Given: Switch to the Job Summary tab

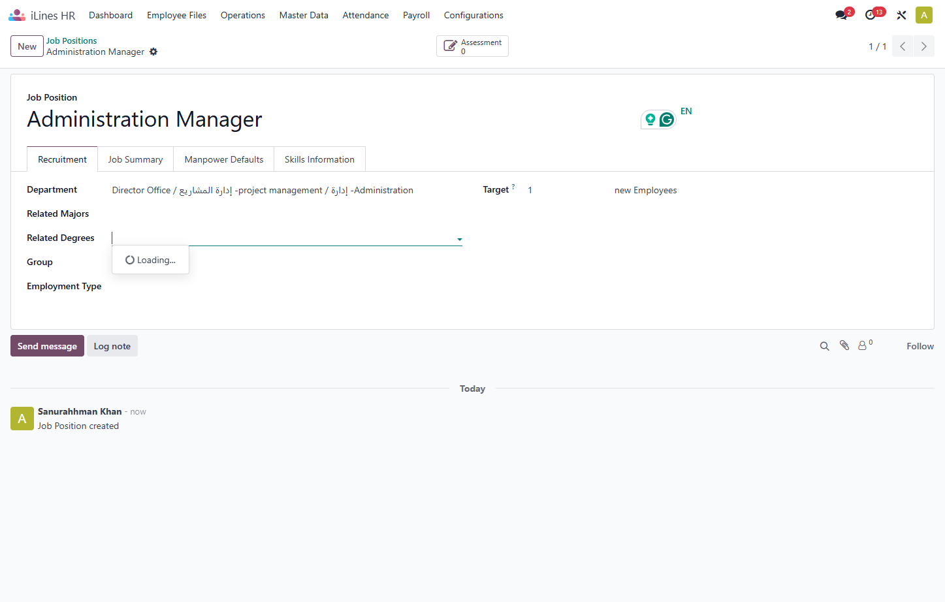Looking at the screenshot, I should (x=136, y=159).
